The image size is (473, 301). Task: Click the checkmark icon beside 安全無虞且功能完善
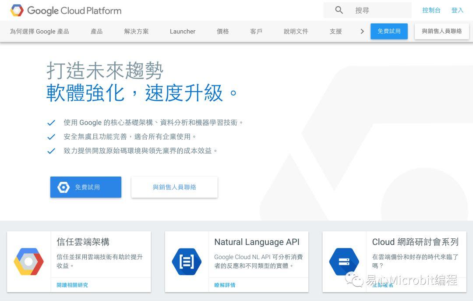click(51, 137)
